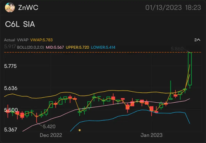Screen dimensions: 206x143
Task: Collapse the indicator list with the 2 chevron
Action: (x=197, y=40)
